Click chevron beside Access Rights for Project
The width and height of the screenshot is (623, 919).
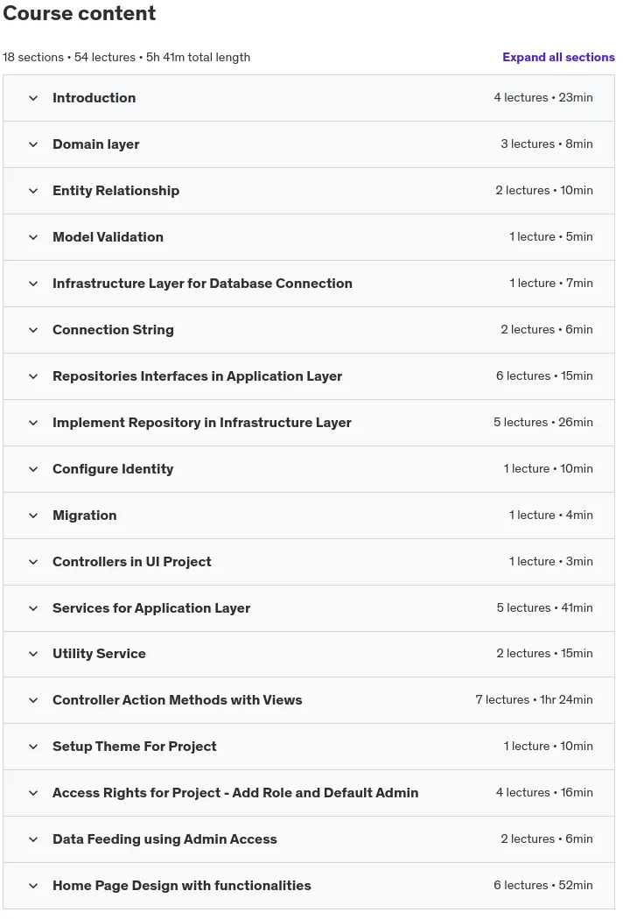point(33,793)
